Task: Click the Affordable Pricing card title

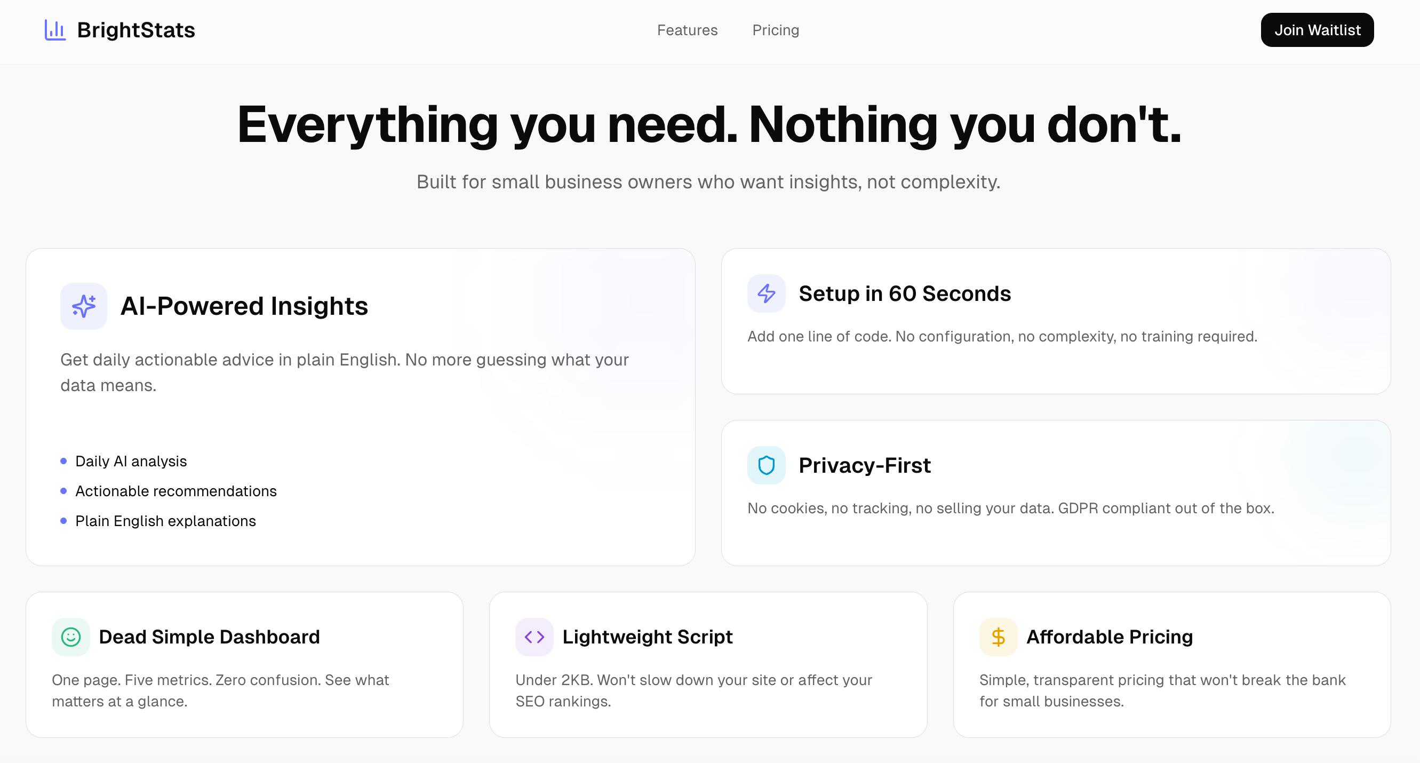Action: click(1109, 637)
